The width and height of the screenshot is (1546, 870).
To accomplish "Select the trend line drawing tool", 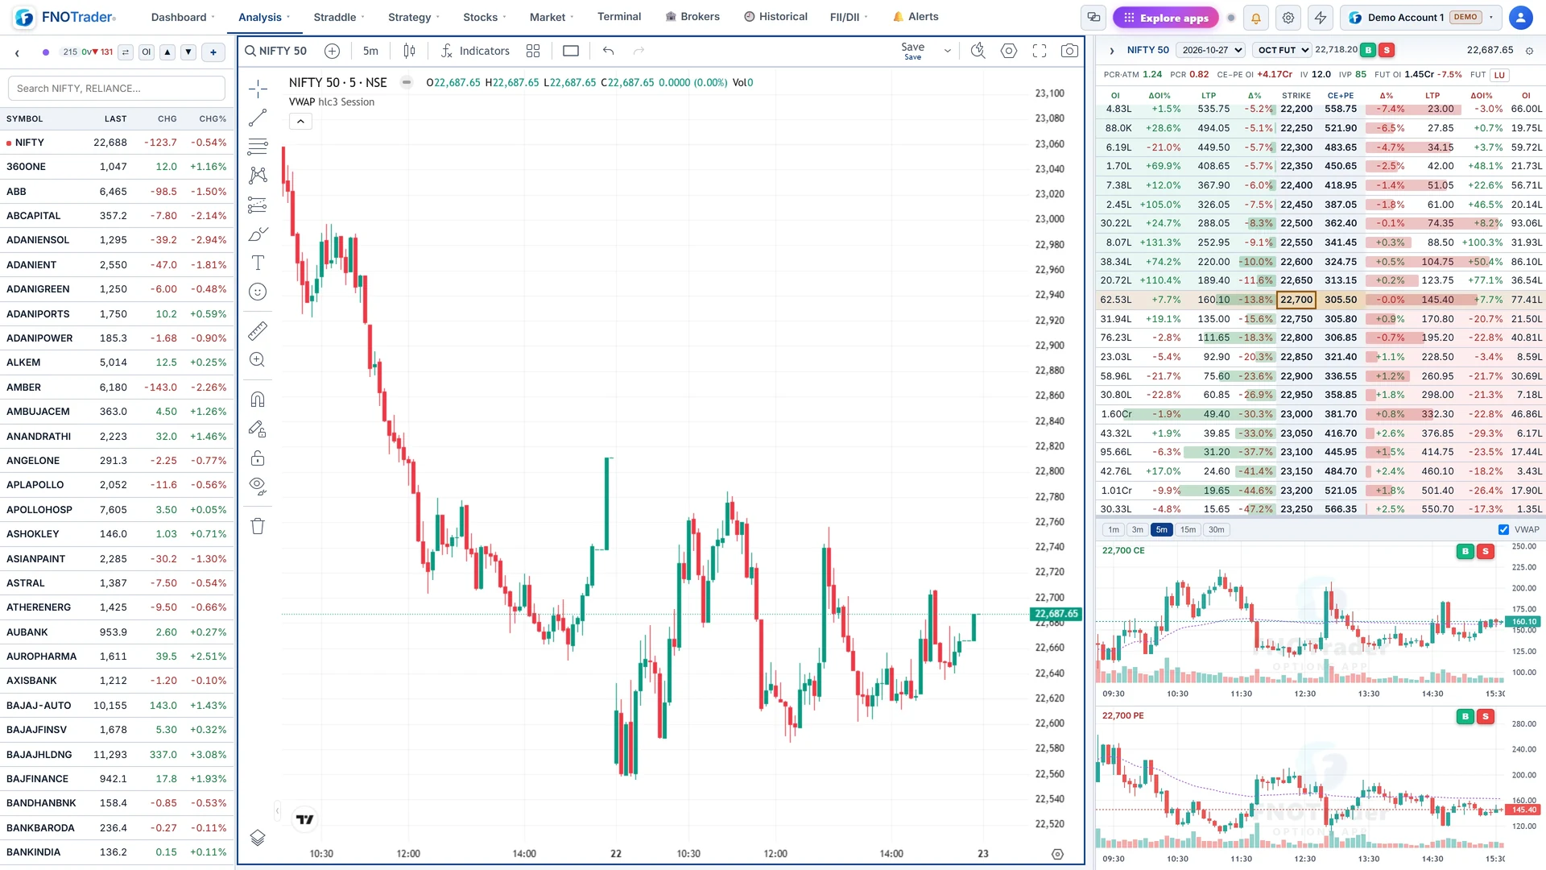I will (x=258, y=118).
